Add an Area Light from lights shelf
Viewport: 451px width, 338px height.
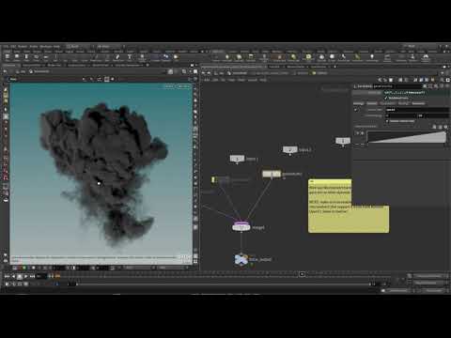coord(251,57)
